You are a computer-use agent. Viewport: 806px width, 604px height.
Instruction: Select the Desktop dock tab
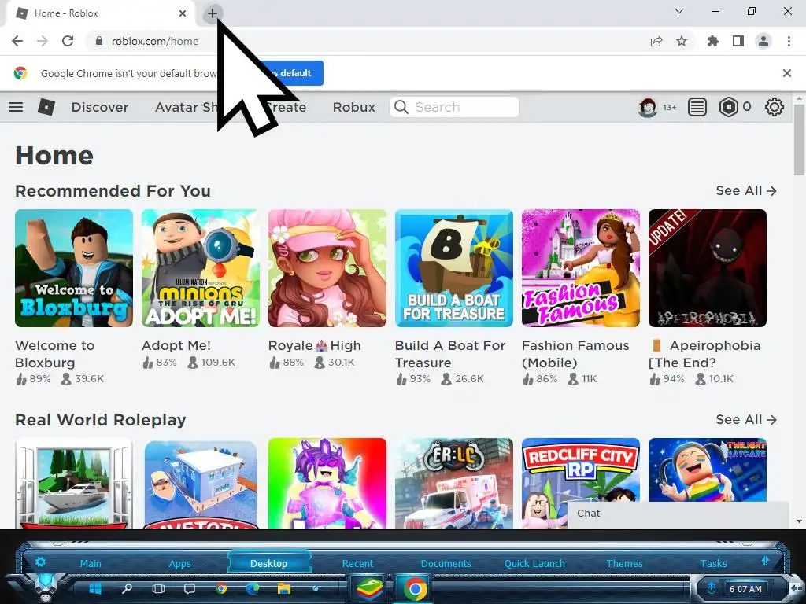(x=269, y=563)
